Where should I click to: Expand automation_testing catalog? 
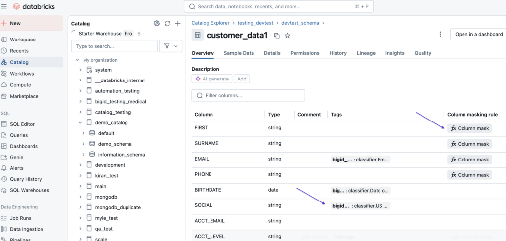point(81,91)
